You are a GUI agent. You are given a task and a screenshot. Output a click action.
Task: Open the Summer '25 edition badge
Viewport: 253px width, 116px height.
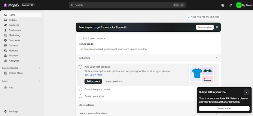click(x=28, y=5)
